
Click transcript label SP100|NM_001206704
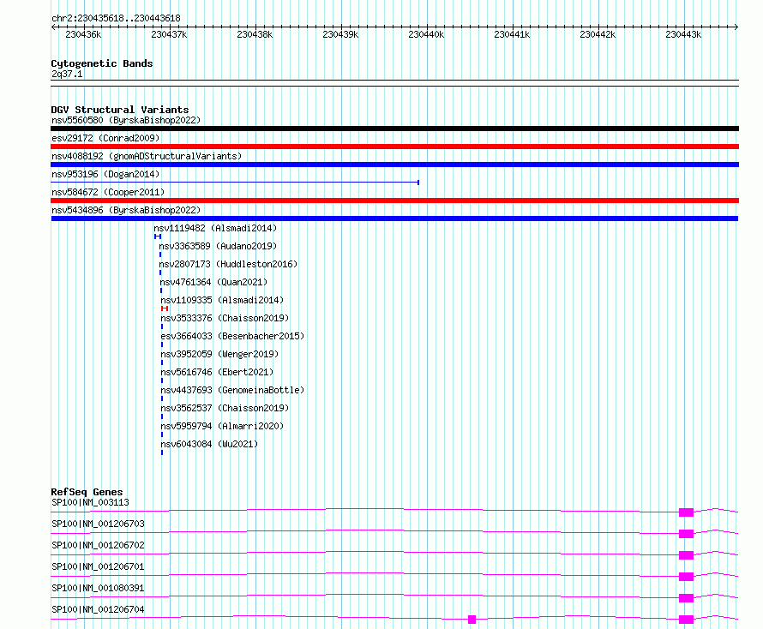(98, 609)
